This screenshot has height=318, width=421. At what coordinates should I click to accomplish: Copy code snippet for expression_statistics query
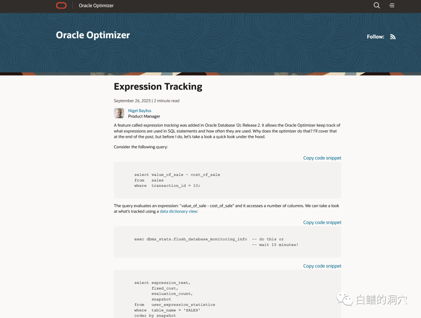322,266
